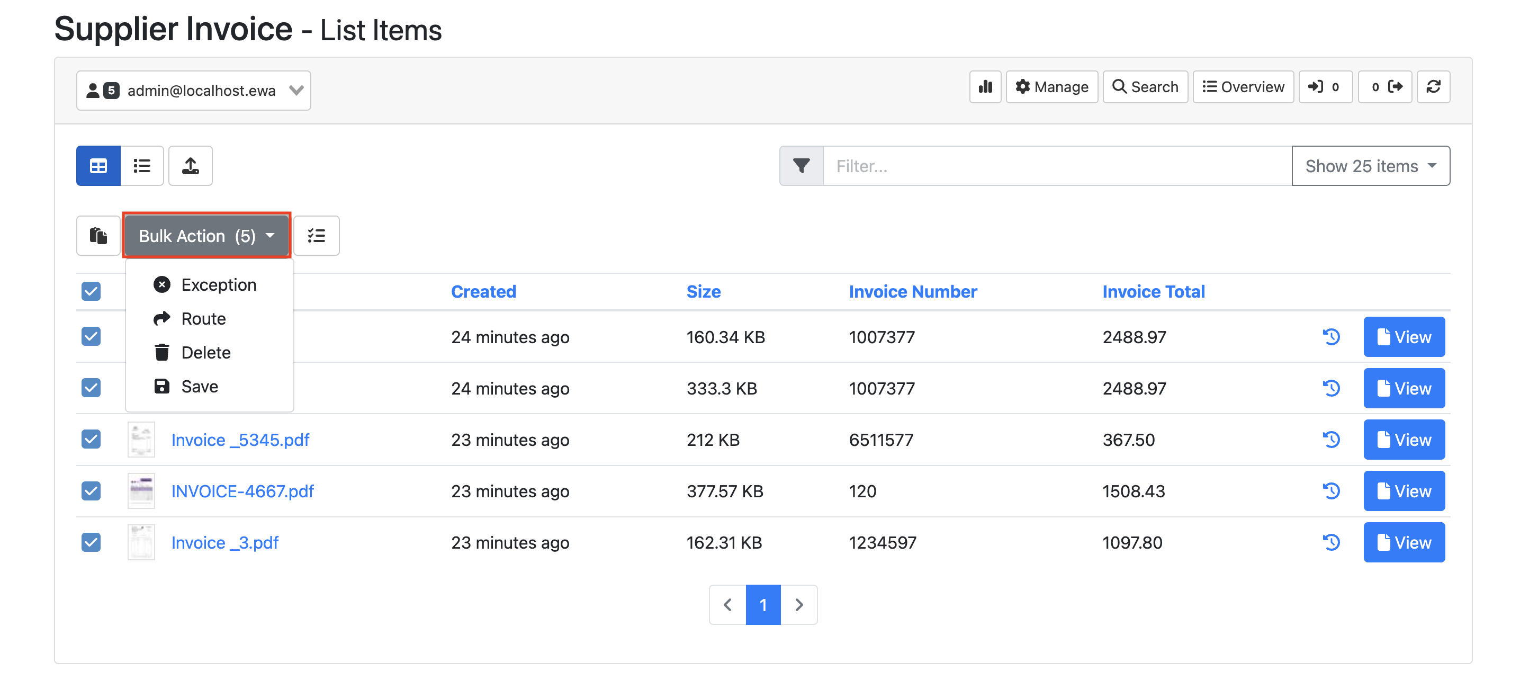Collapse the Bulk Action (5) dropdown
Image resolution: width=1529 pixels, height=698 pixels.
(x=206, y=236)
